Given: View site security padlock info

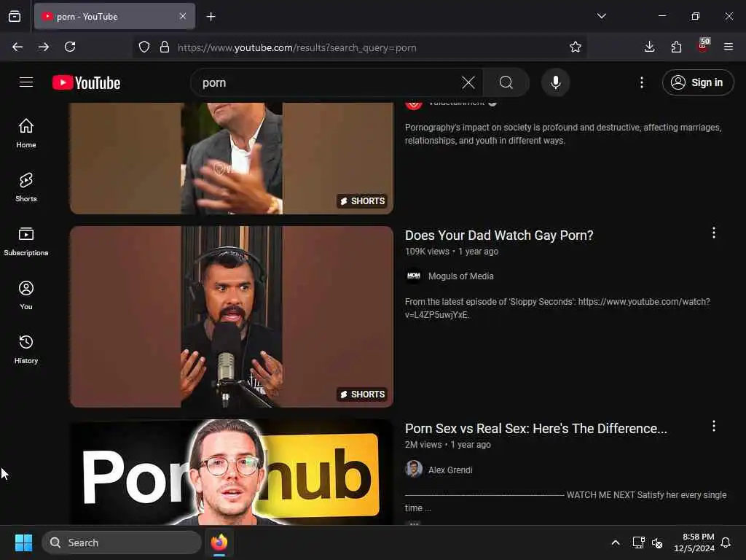Looking at the screenshot, I should click(x=165, y=47).
